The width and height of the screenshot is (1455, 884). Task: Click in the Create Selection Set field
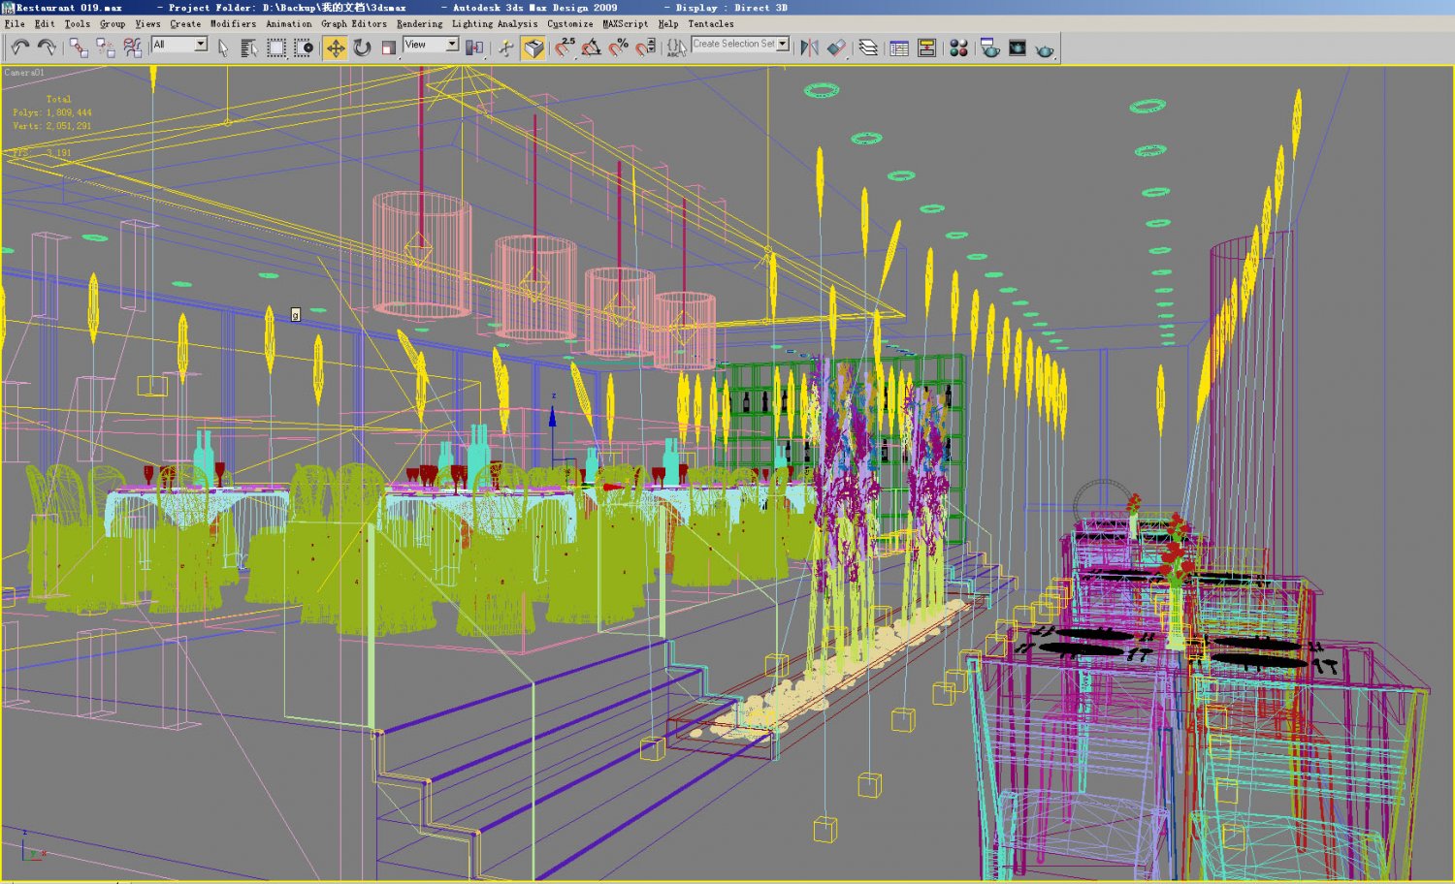coord(732,44)
